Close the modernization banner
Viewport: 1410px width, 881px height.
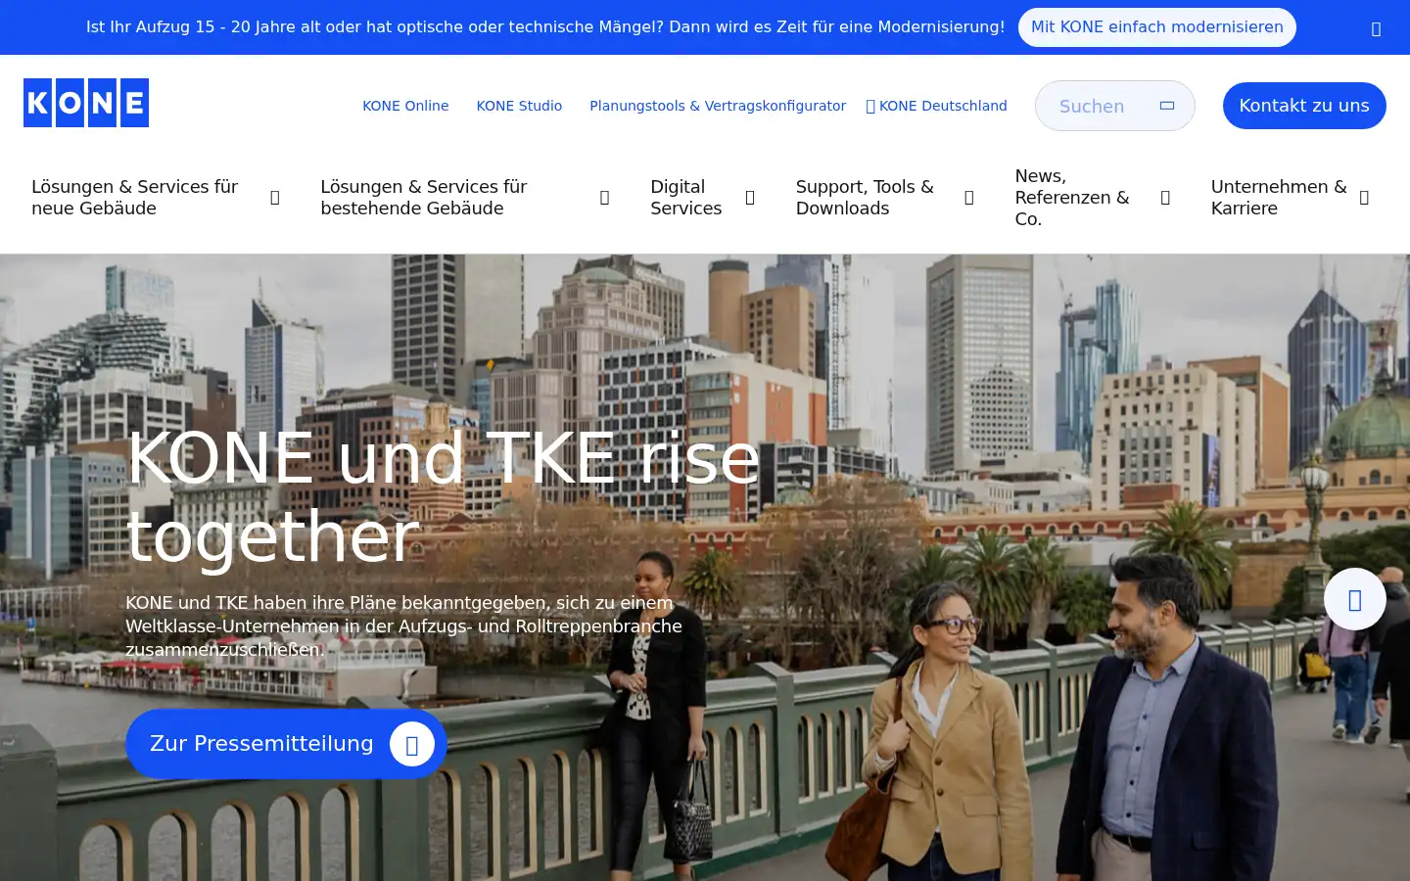[x=1376, y=28]
